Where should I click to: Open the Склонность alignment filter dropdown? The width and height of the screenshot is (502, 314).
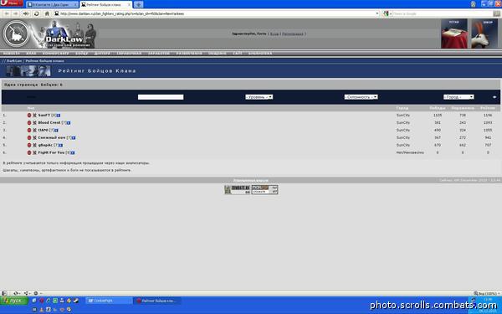tap(361, 97)
